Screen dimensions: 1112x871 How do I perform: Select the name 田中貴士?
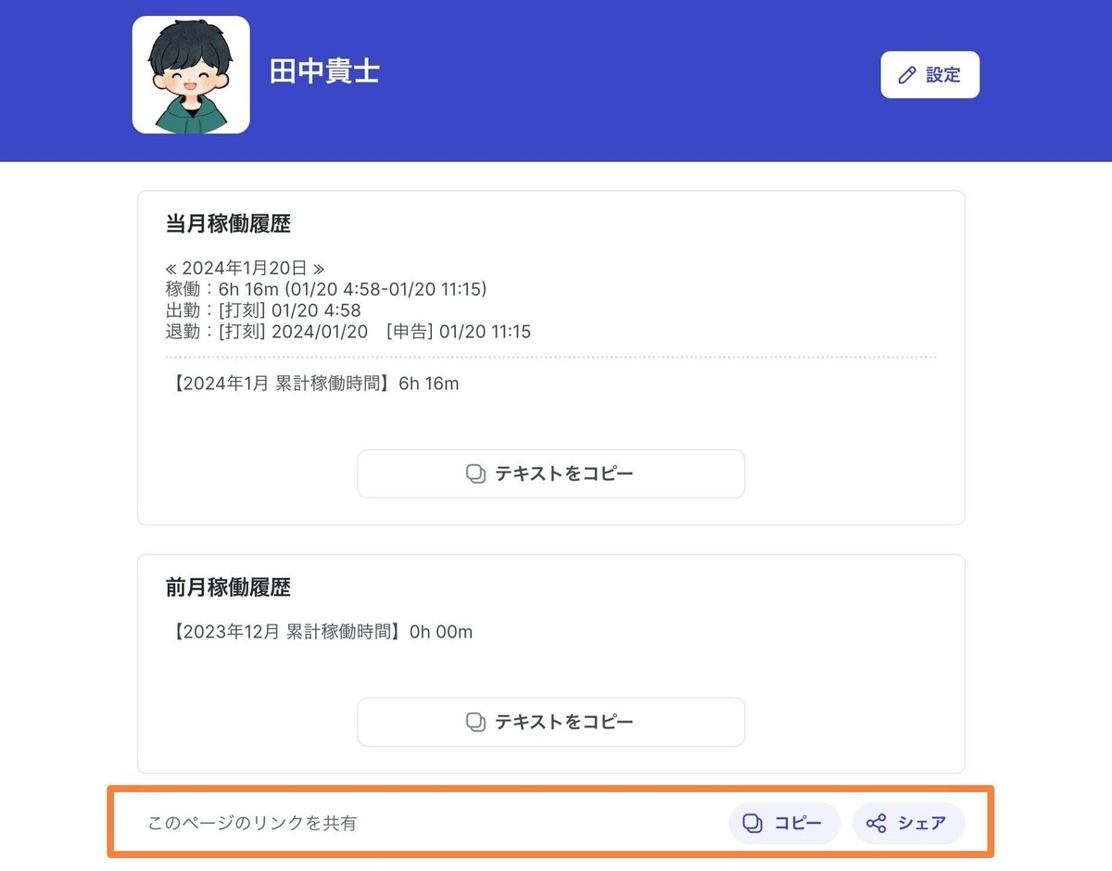(x=324, y=71)
